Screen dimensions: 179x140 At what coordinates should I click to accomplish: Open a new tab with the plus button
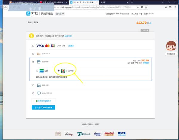coord(132,2)
